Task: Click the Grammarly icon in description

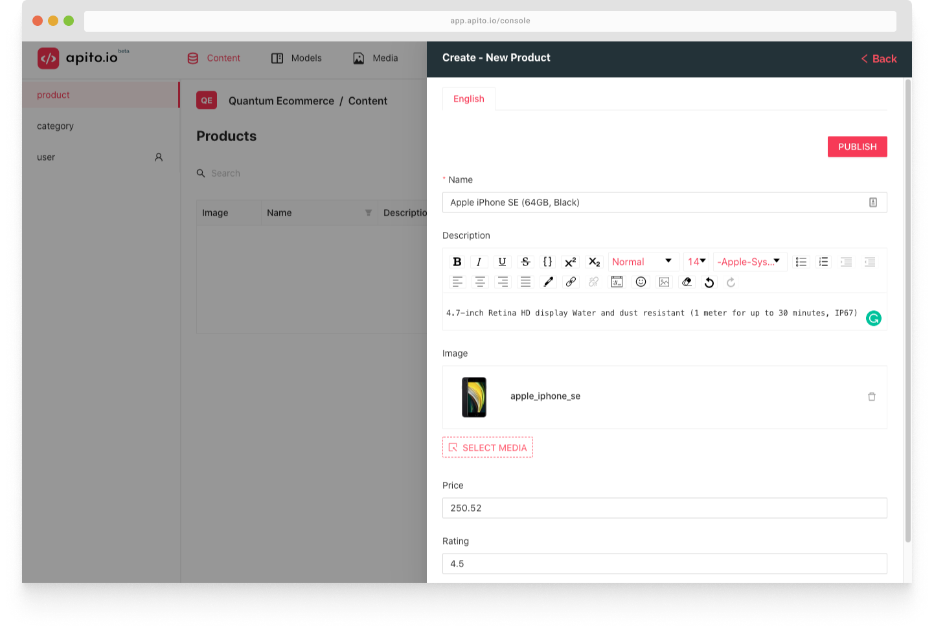Action: tap(873, 318)
